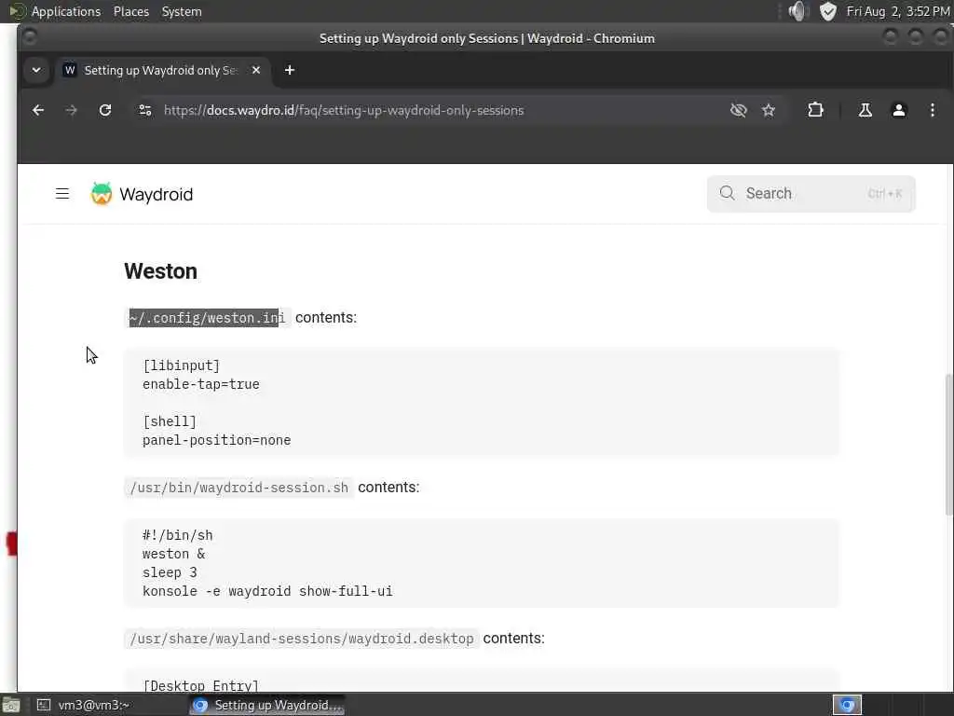Open the docs hamburger sidebar menu
The image size is (954, 716).
click(x=62, y=194)
